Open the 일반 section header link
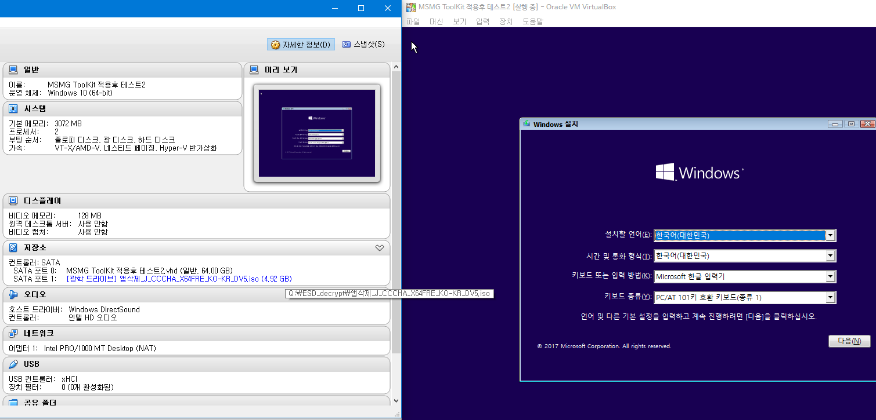This screenshot has height=420, width=876. coord(31,70)
